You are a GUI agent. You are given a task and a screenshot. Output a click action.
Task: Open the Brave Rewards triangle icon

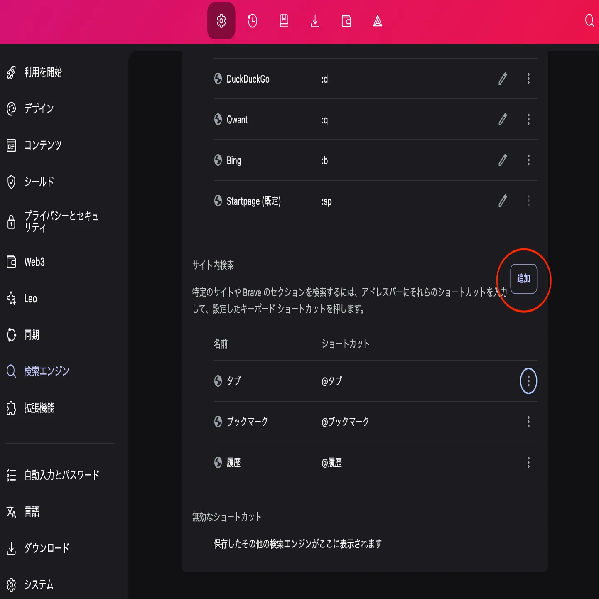(378, 21)
